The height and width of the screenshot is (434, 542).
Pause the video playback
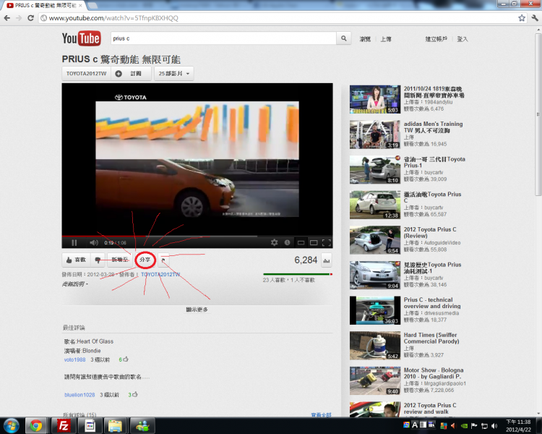pos(74,242)
